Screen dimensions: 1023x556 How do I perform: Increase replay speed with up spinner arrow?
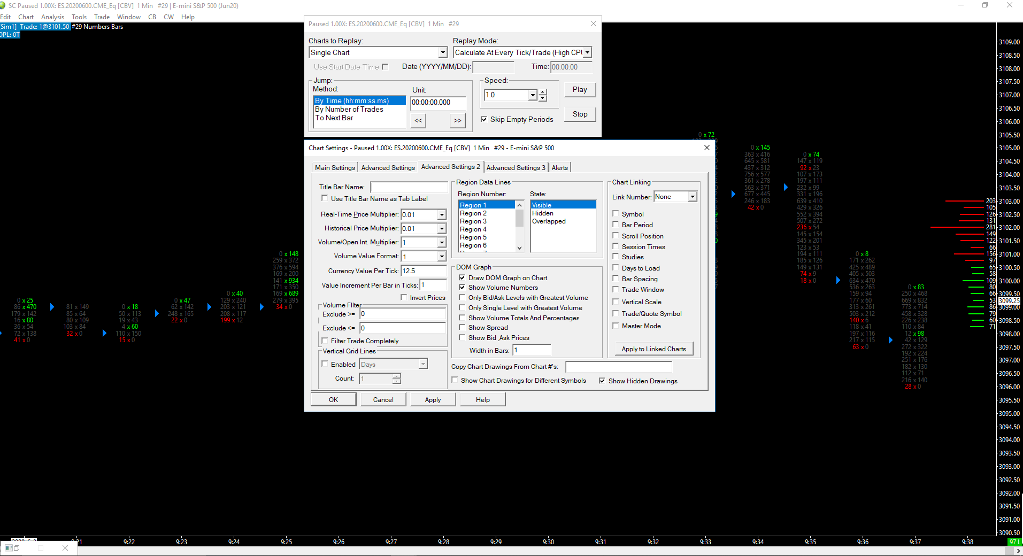tap(543, 92)
